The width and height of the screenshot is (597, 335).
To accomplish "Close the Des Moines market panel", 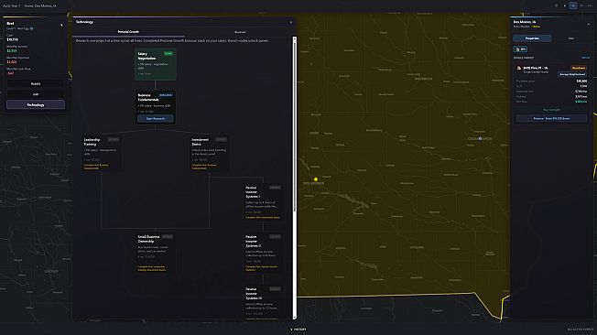I will click(588, 25).
